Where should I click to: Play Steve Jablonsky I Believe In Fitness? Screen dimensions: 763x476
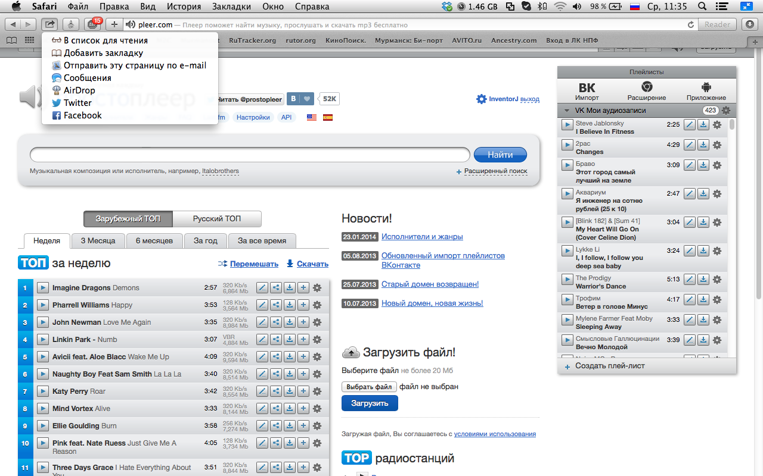pyautogui.click(x=567, y=125)
